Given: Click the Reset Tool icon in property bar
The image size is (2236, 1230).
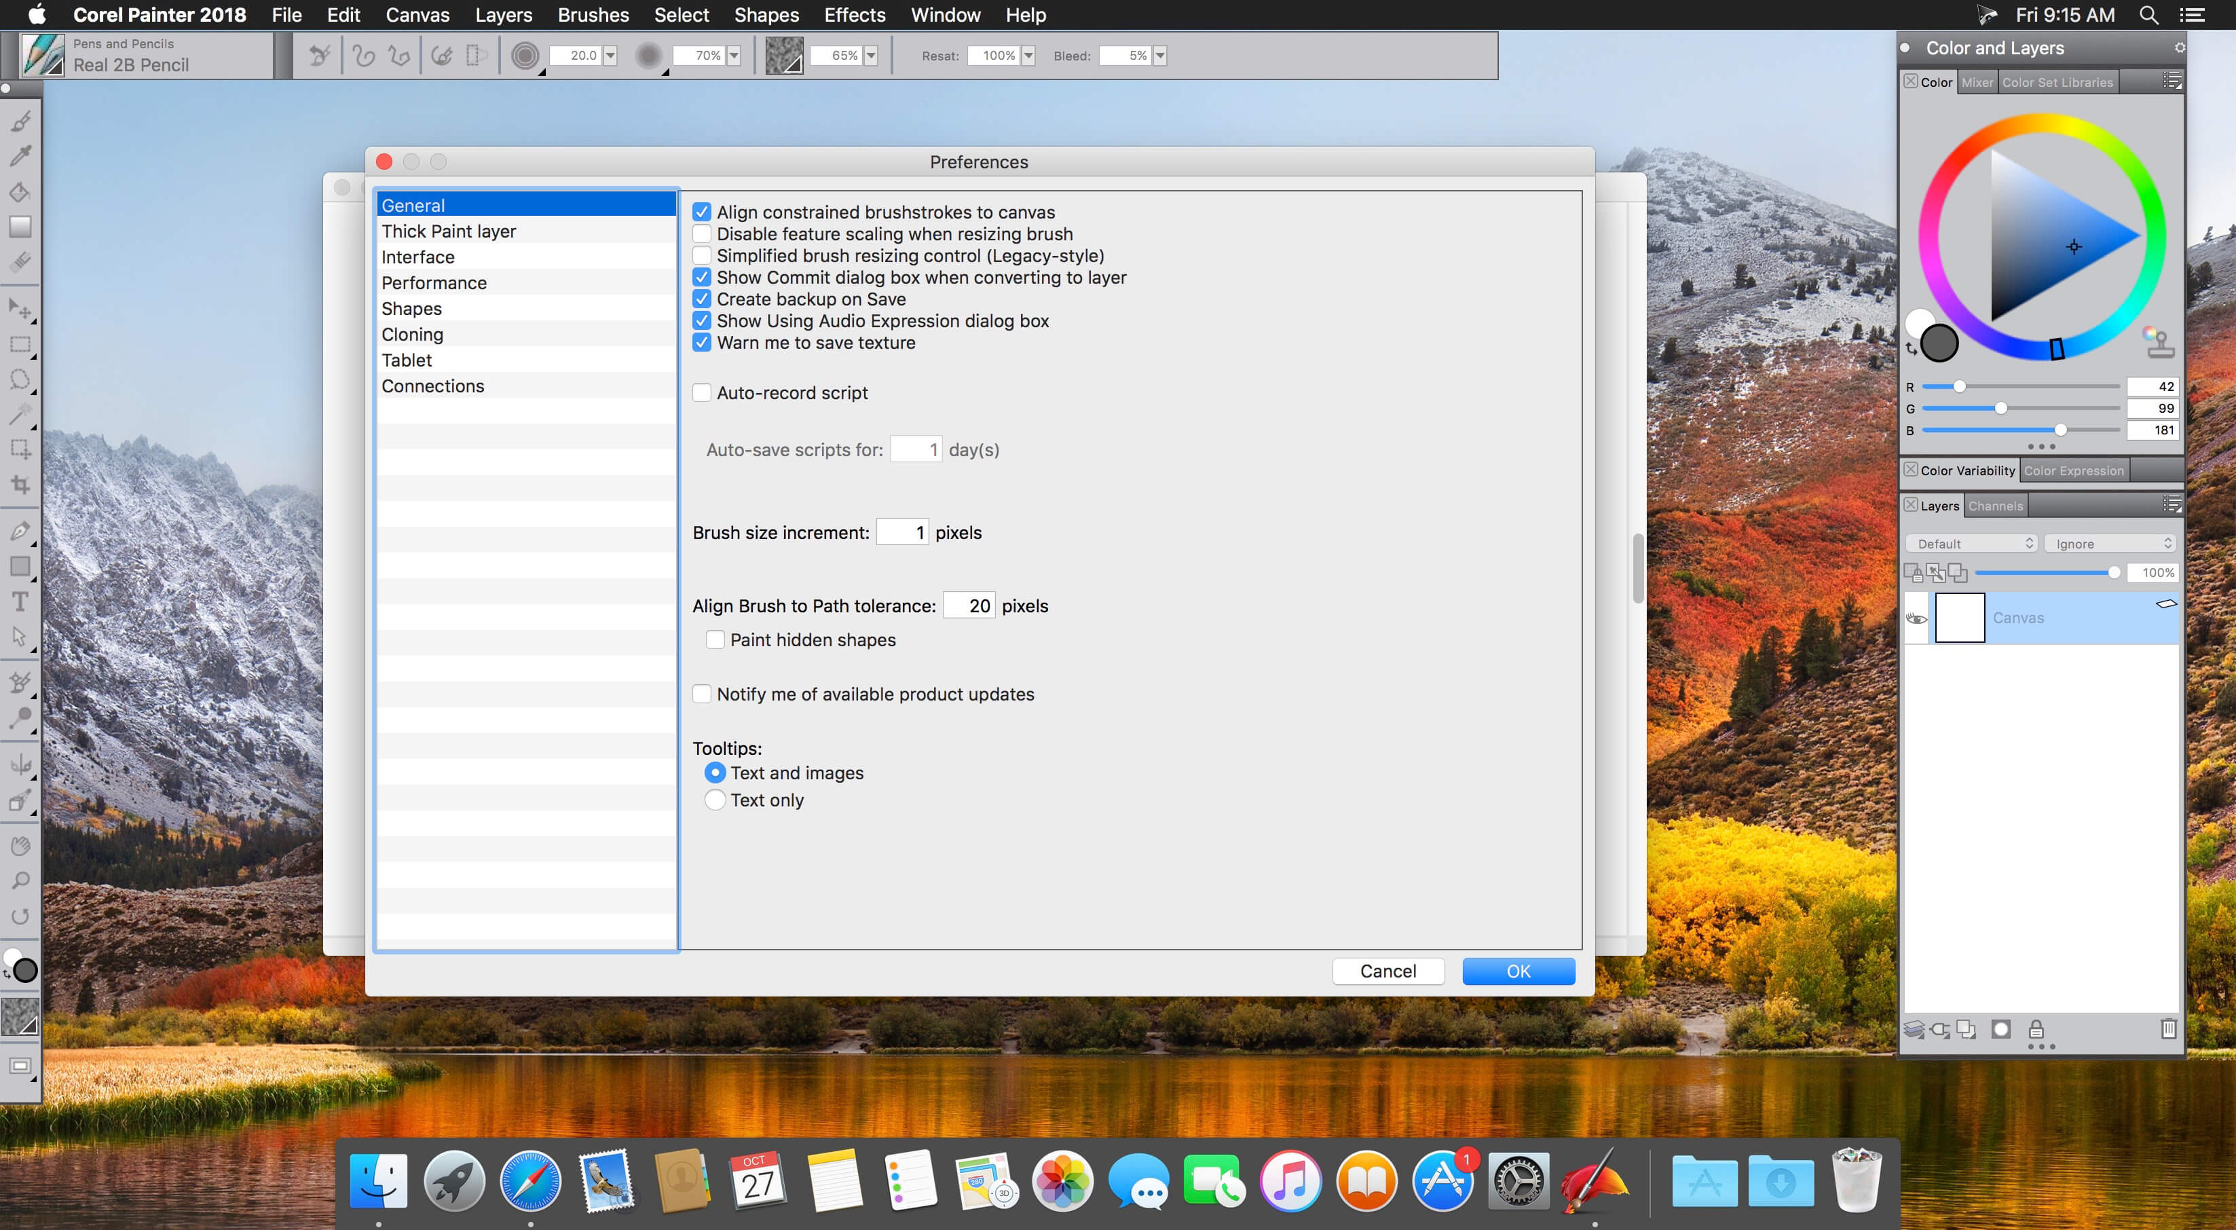Looking at the screenshot, I should coord(320,56).
